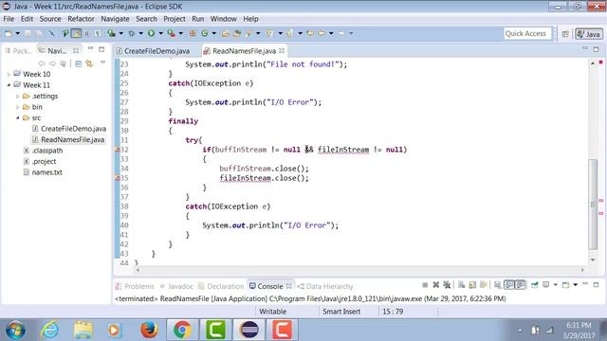Switch to the CreateFileDemo.java editor tab
This screenshot has width=607, height=341.
tap(154, 51)
